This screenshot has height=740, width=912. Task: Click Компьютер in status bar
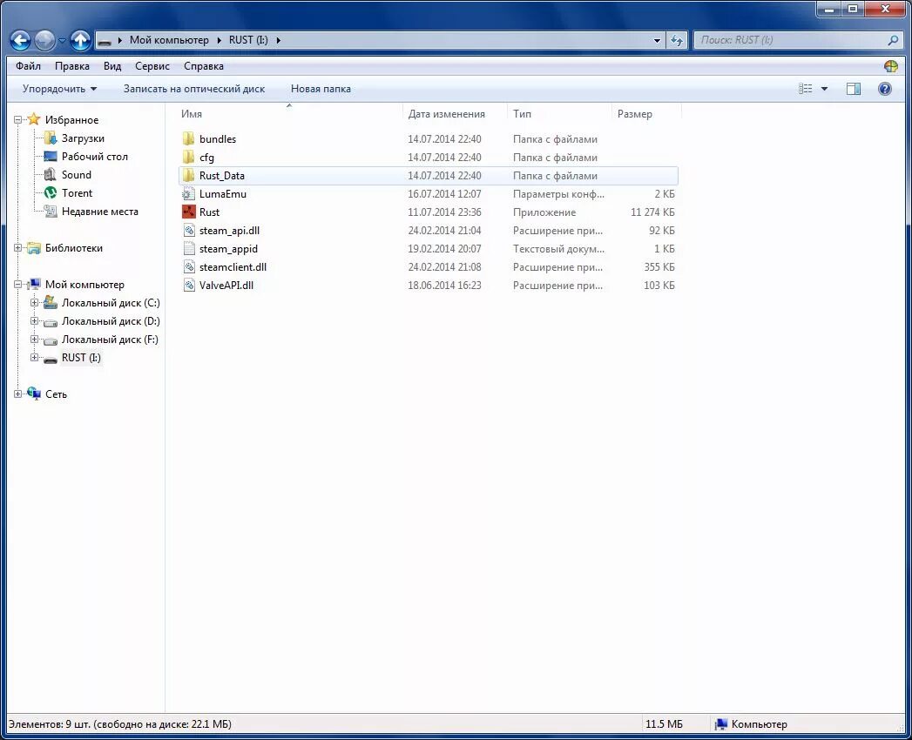[x=759, y=724]
